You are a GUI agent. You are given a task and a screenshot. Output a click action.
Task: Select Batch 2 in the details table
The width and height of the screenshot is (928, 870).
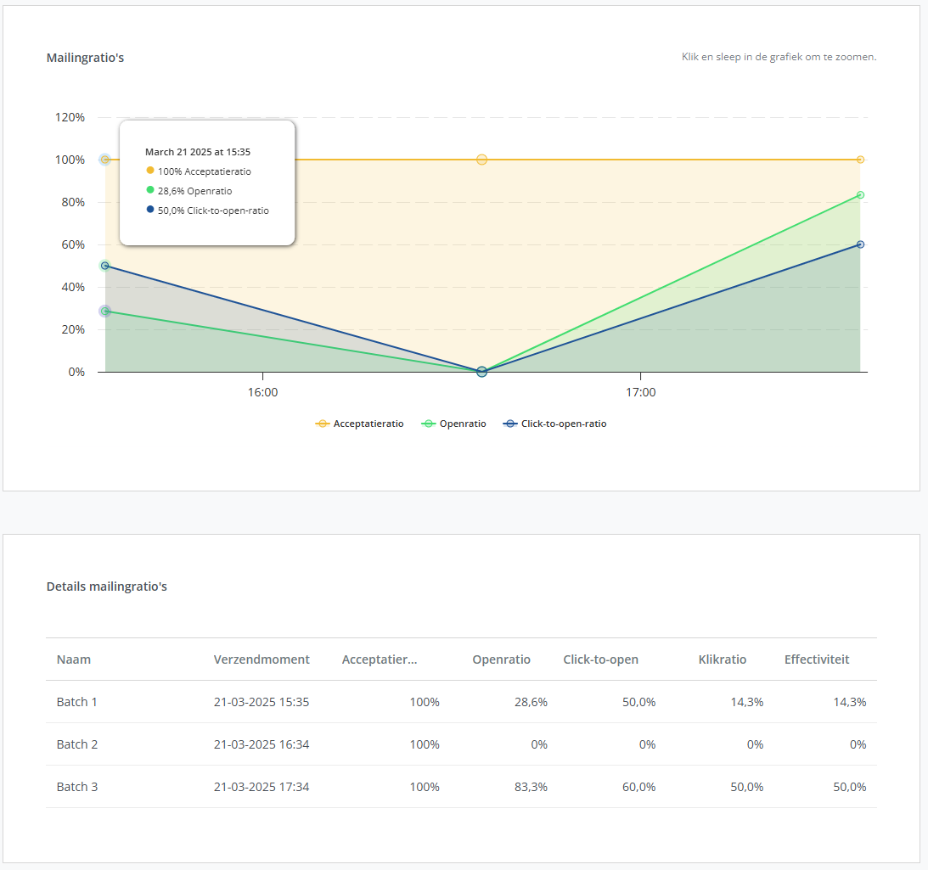pos(77,744)
